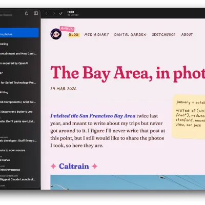Click the star icon right of Caltrain
This screenshot has height=205, width=205.
[x=95, y=166]
